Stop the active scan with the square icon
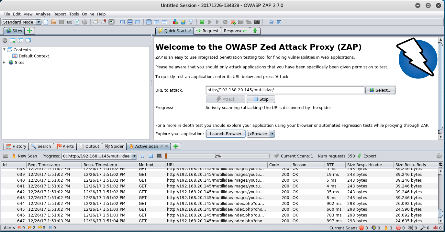 tap(151, 156)
